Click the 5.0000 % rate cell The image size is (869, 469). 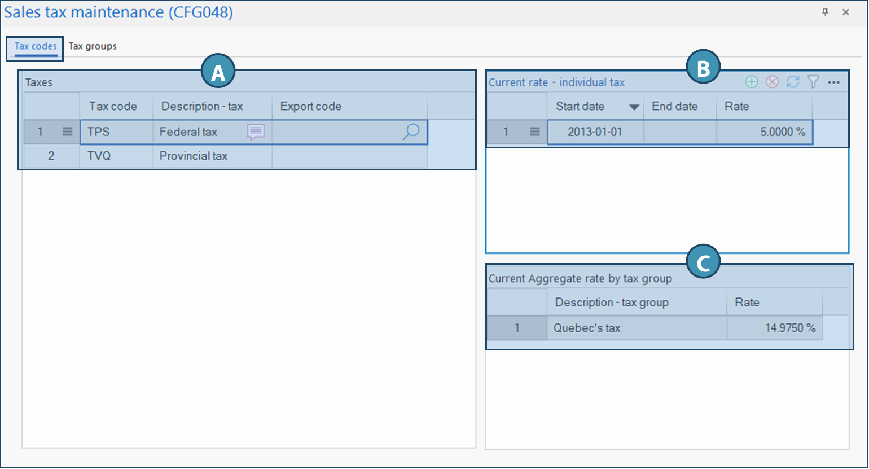[765, 132]
